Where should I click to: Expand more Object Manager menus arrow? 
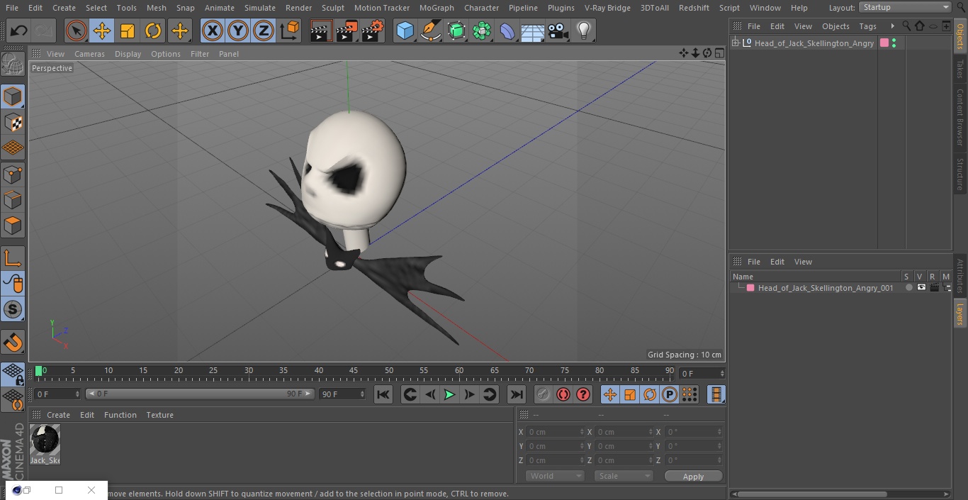tap(892, 26)
